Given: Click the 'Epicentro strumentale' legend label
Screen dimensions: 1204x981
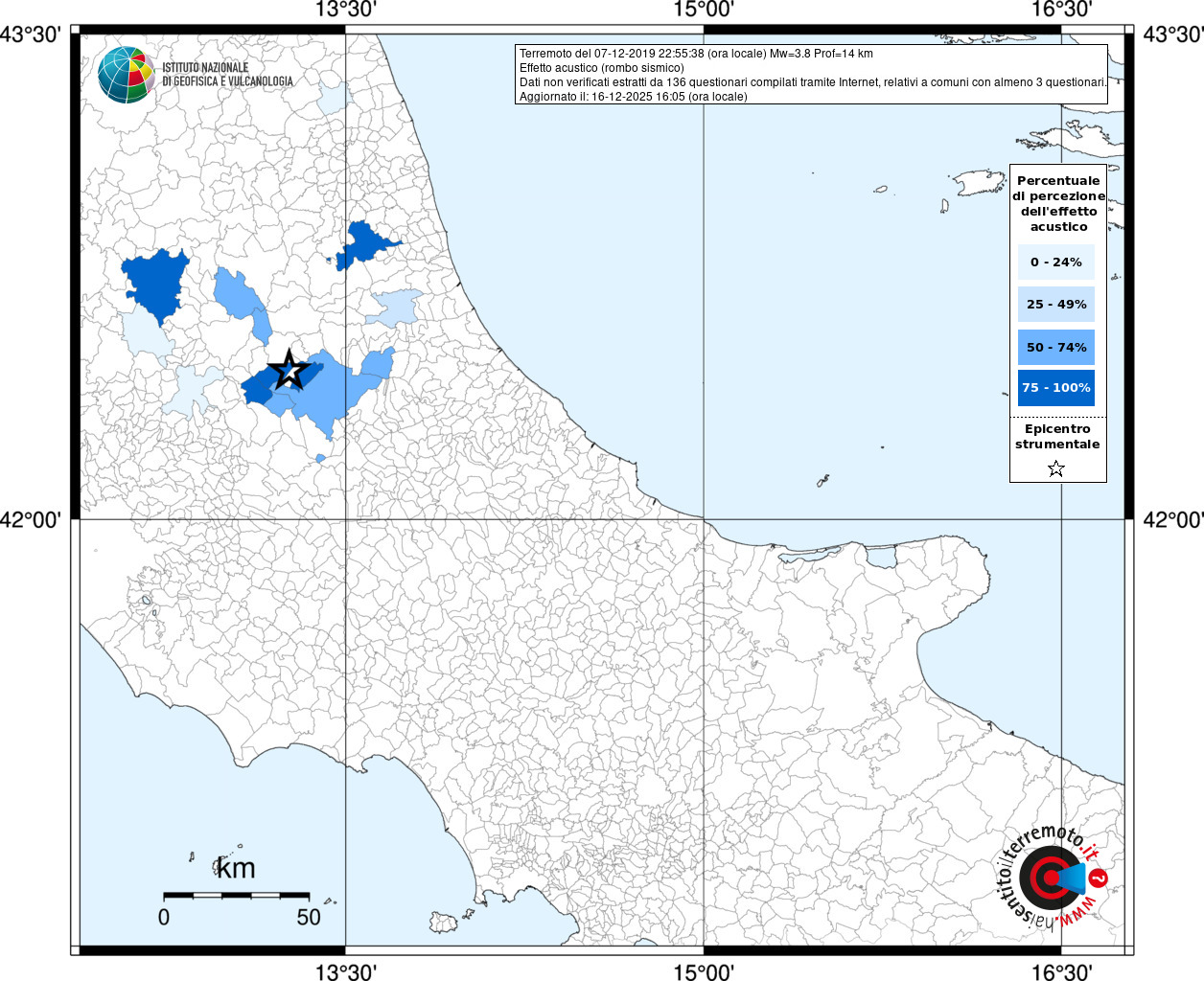Looking at the screenshot, I should point(1057,436).
